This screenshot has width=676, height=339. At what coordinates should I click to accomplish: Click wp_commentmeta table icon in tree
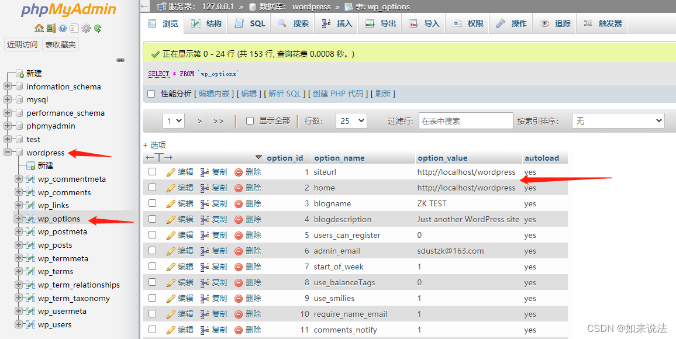click(x=30, y=179)
